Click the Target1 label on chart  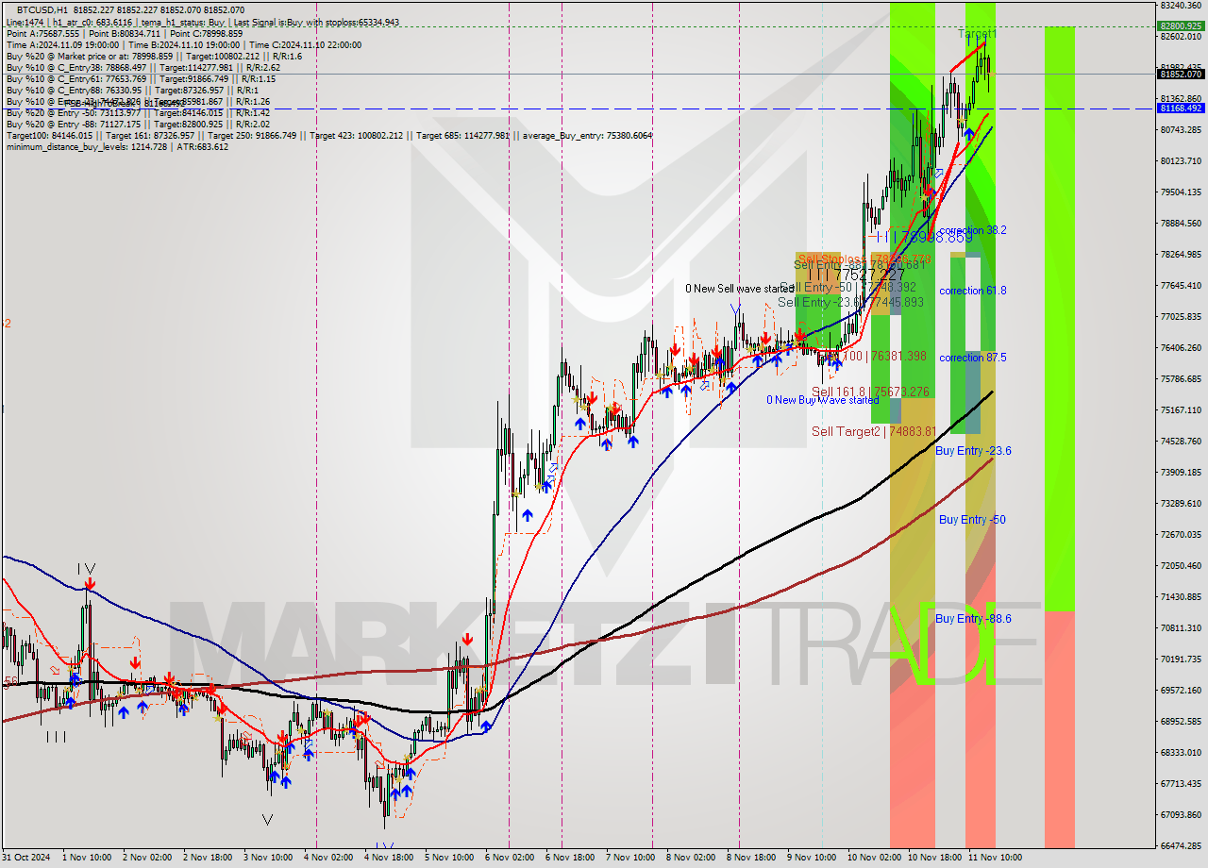click(978, 34)
